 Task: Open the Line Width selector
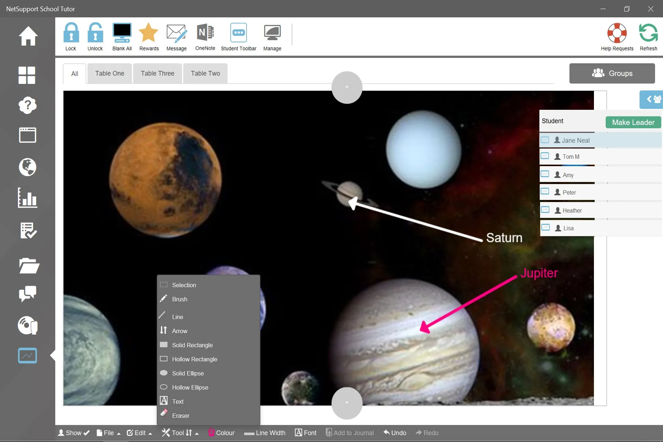click(265, 433)
